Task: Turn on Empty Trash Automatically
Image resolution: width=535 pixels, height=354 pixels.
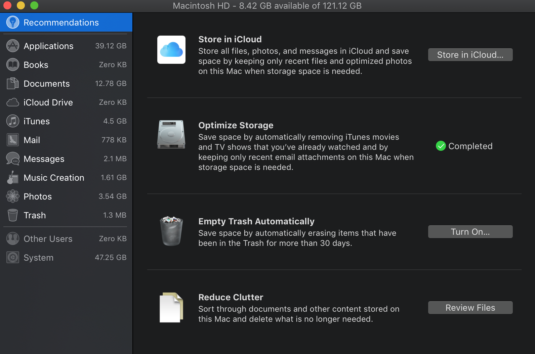Action: tap(470, 232)
